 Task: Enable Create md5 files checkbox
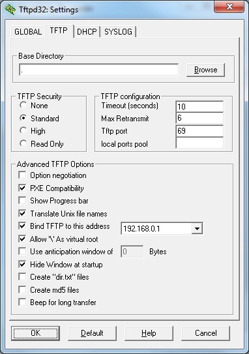point(22,289)
